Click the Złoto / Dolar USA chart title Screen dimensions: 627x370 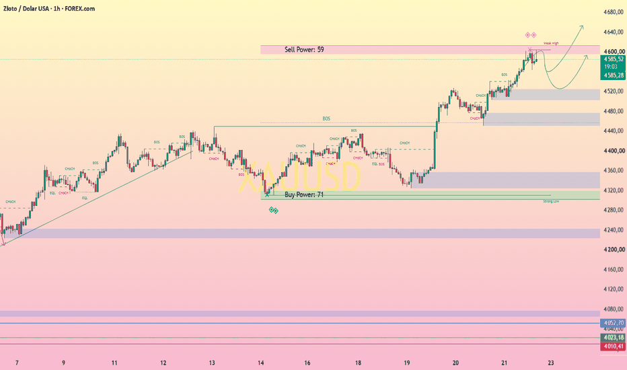(x=49, y=8)
